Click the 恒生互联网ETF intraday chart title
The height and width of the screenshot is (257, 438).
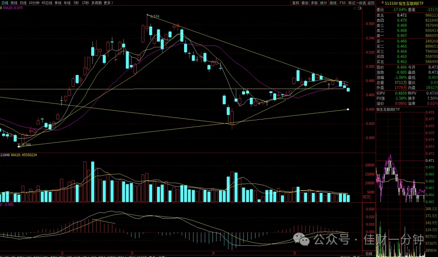tap(388, 110)
